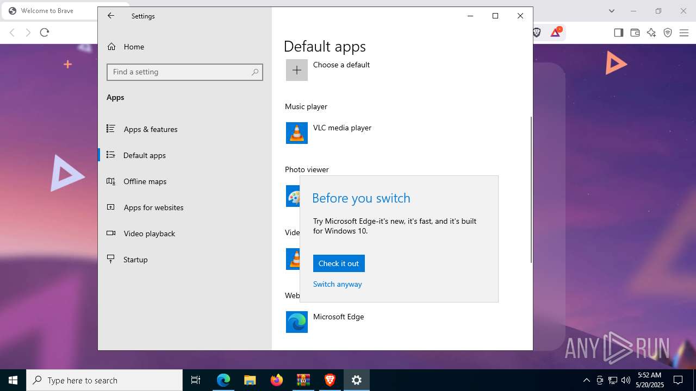
Task: Launch Microsoft Edge from taskbar
Action: click(x=223, y=380)
